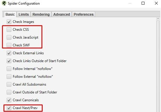Enable Crawl All Subdomains
The height and width of the screenshot is (112, 161).
tap(9, 84)
